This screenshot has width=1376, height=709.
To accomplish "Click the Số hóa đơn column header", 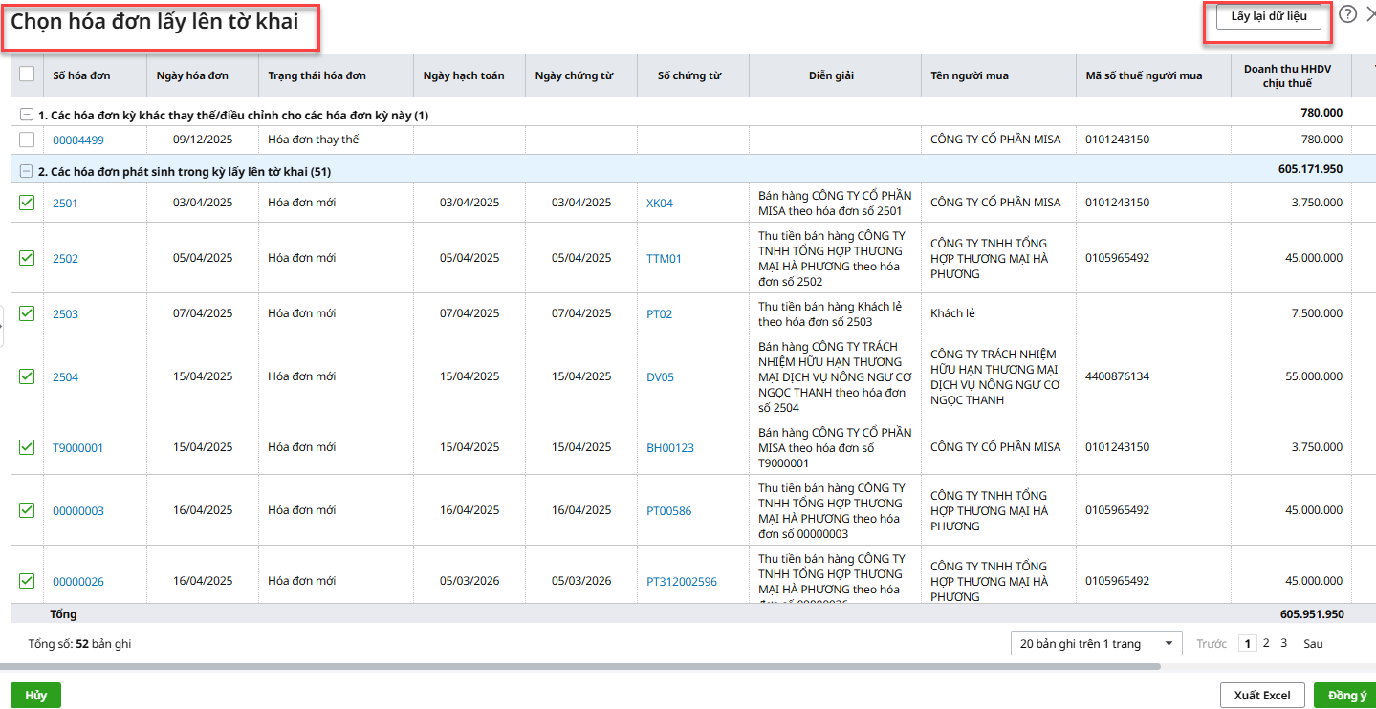I will point(79,75).
